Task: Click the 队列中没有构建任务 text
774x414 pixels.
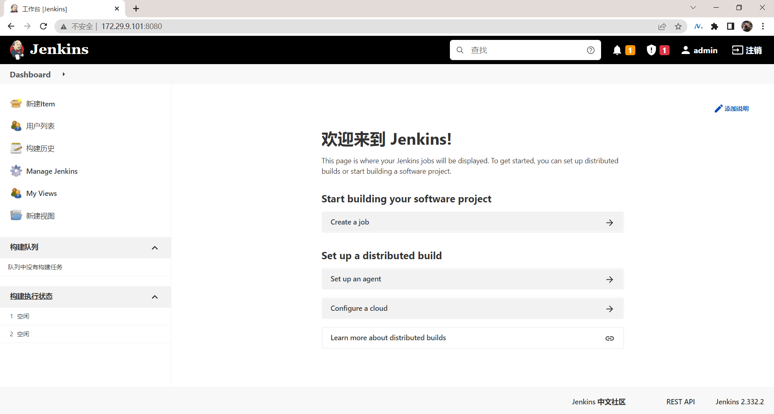Action: click(x=35, y=267)
